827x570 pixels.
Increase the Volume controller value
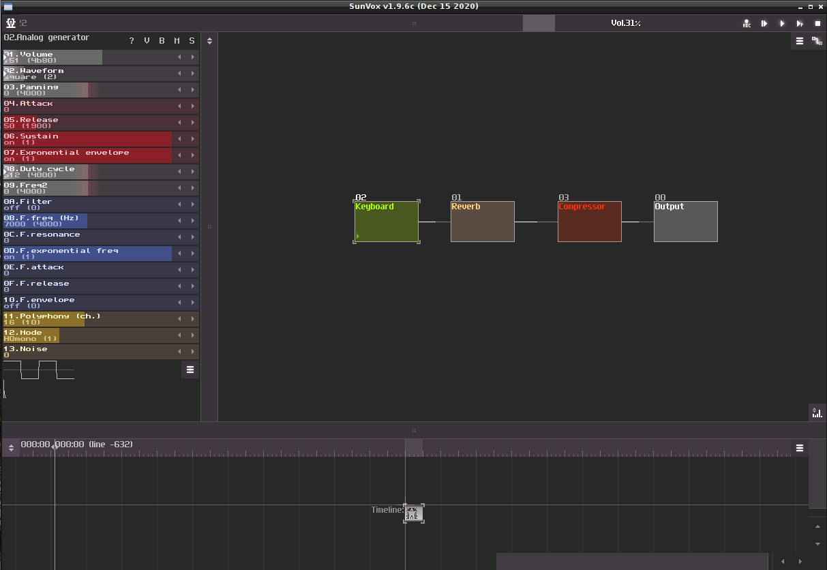pos(193,57)
